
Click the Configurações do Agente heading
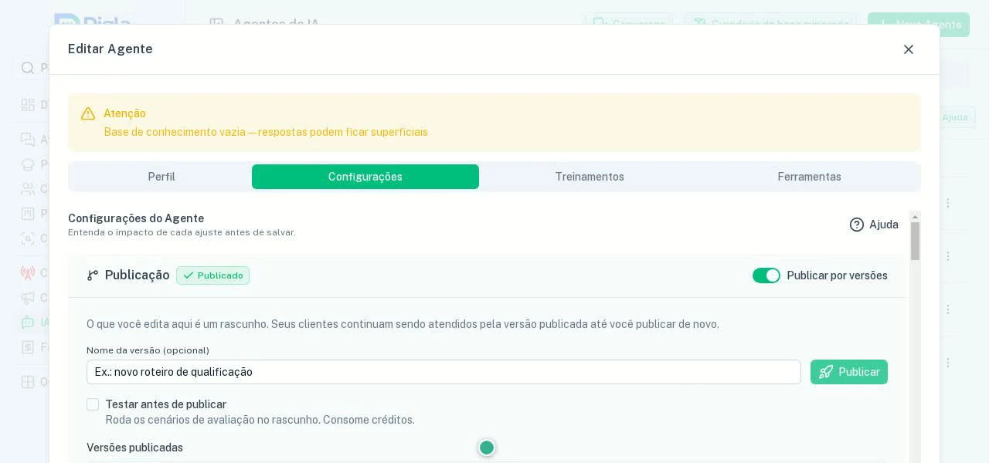click(x=136, y=218)
